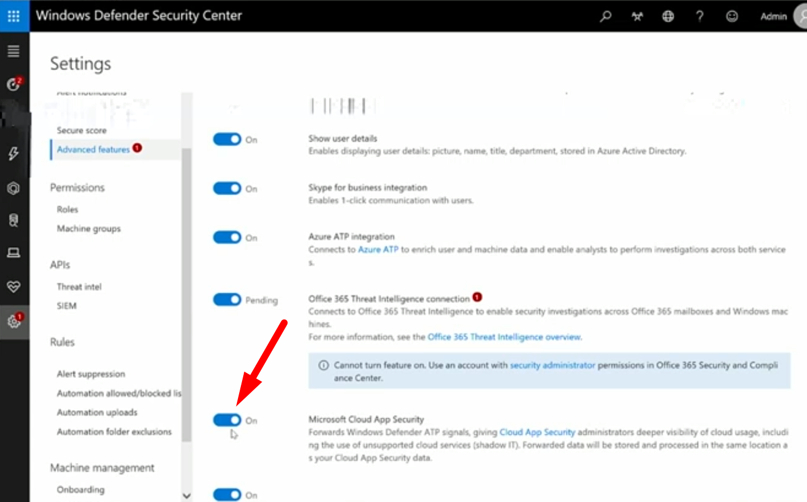Viewport: 807px width, 502px height.
Task: Click the Machine management section heading
Action: coord(102,468)
